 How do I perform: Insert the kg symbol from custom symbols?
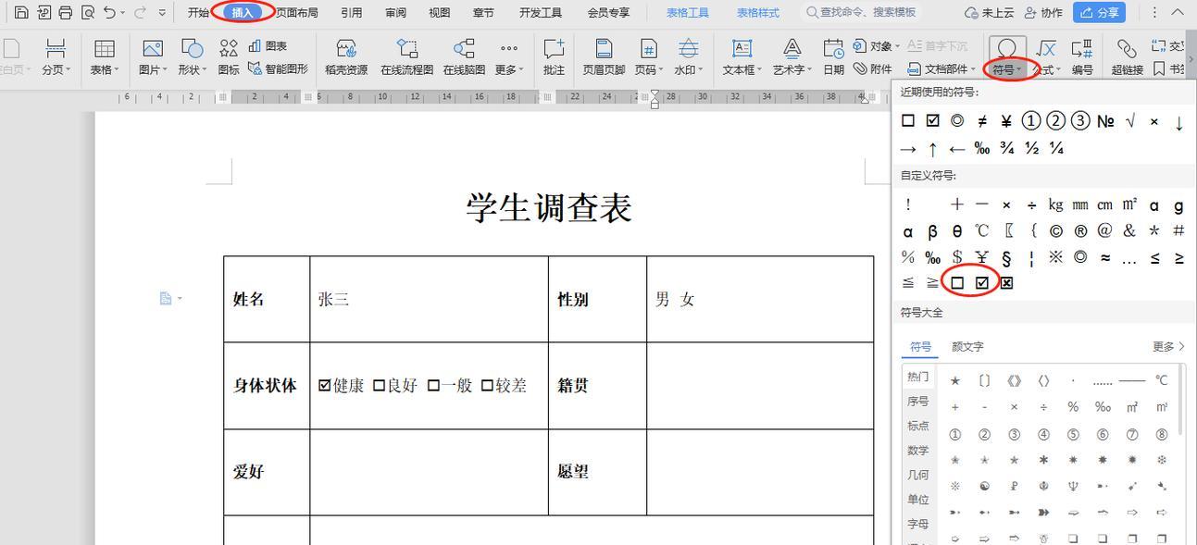click(1056, 205)
